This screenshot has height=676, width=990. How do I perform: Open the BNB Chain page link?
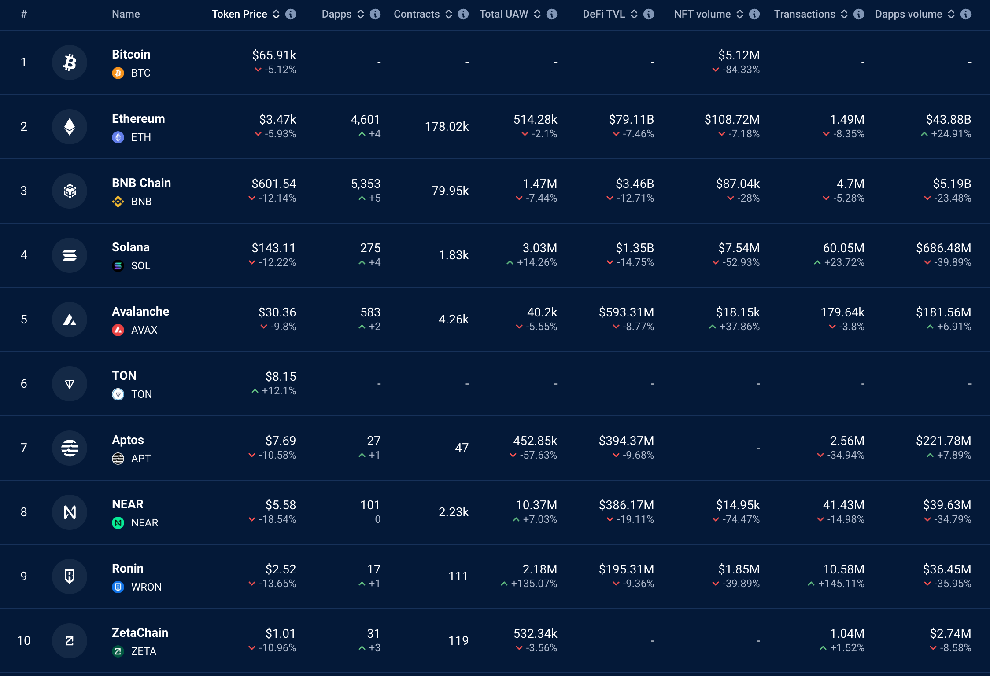coord(141,183)
